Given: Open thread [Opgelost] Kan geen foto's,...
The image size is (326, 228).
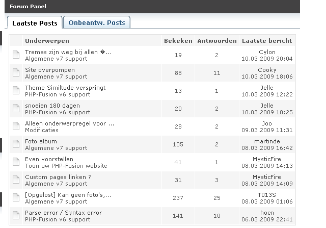Looking at the screenshot, I should [x=68, y=195].
